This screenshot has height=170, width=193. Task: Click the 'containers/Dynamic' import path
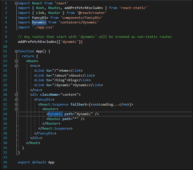point(79,23)
